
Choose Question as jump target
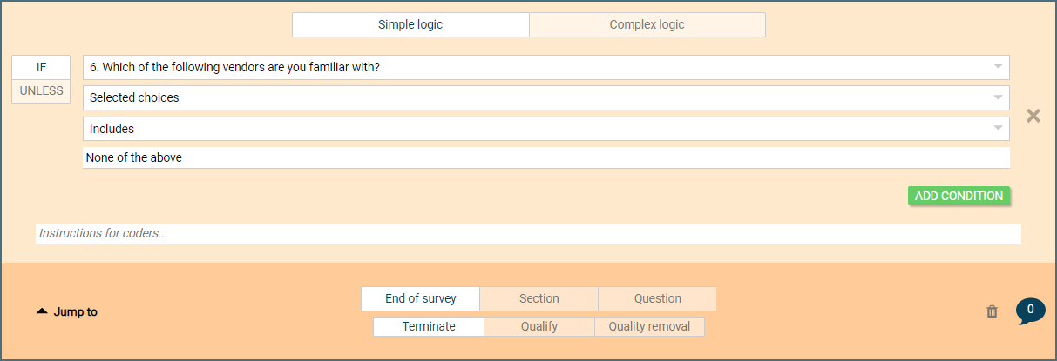click(x=657, y=298)
